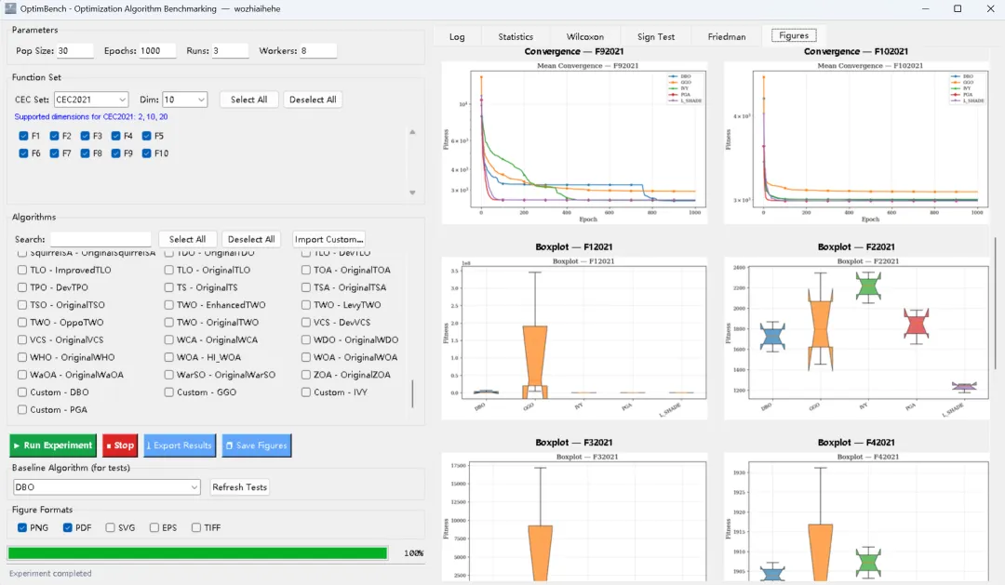Enable EPS figure format
The image size is (1005, 585).
pyautogui.click(x=154, y=527)
